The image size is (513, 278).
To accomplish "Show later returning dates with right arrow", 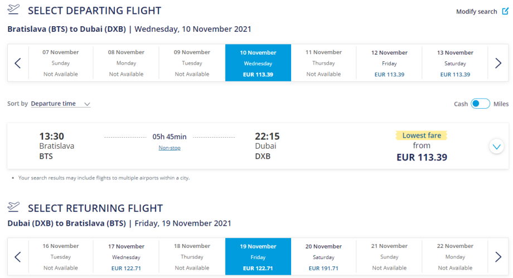I will click(x=498, y=257).
